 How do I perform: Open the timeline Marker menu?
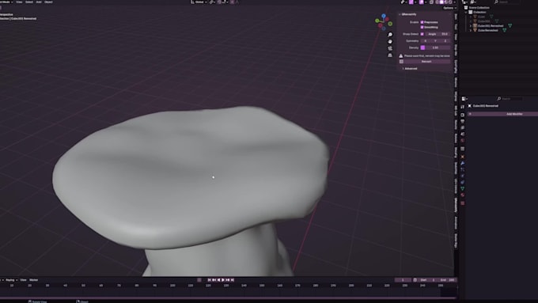(33, 280)
